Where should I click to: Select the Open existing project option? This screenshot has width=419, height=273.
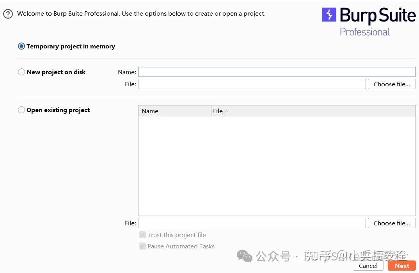coord(21,110)
